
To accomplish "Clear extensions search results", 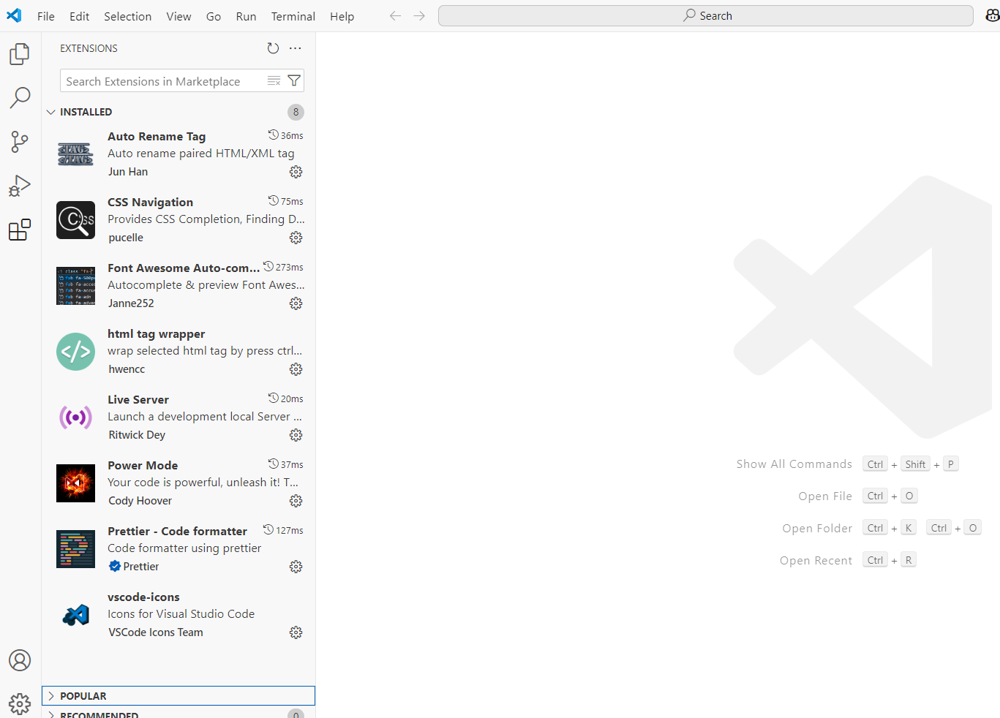I will (274, 81).
